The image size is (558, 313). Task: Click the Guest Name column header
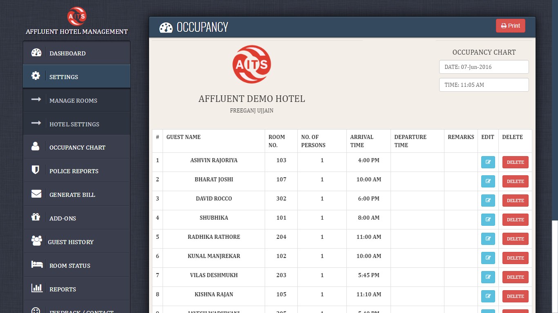(x=214, y=141)
